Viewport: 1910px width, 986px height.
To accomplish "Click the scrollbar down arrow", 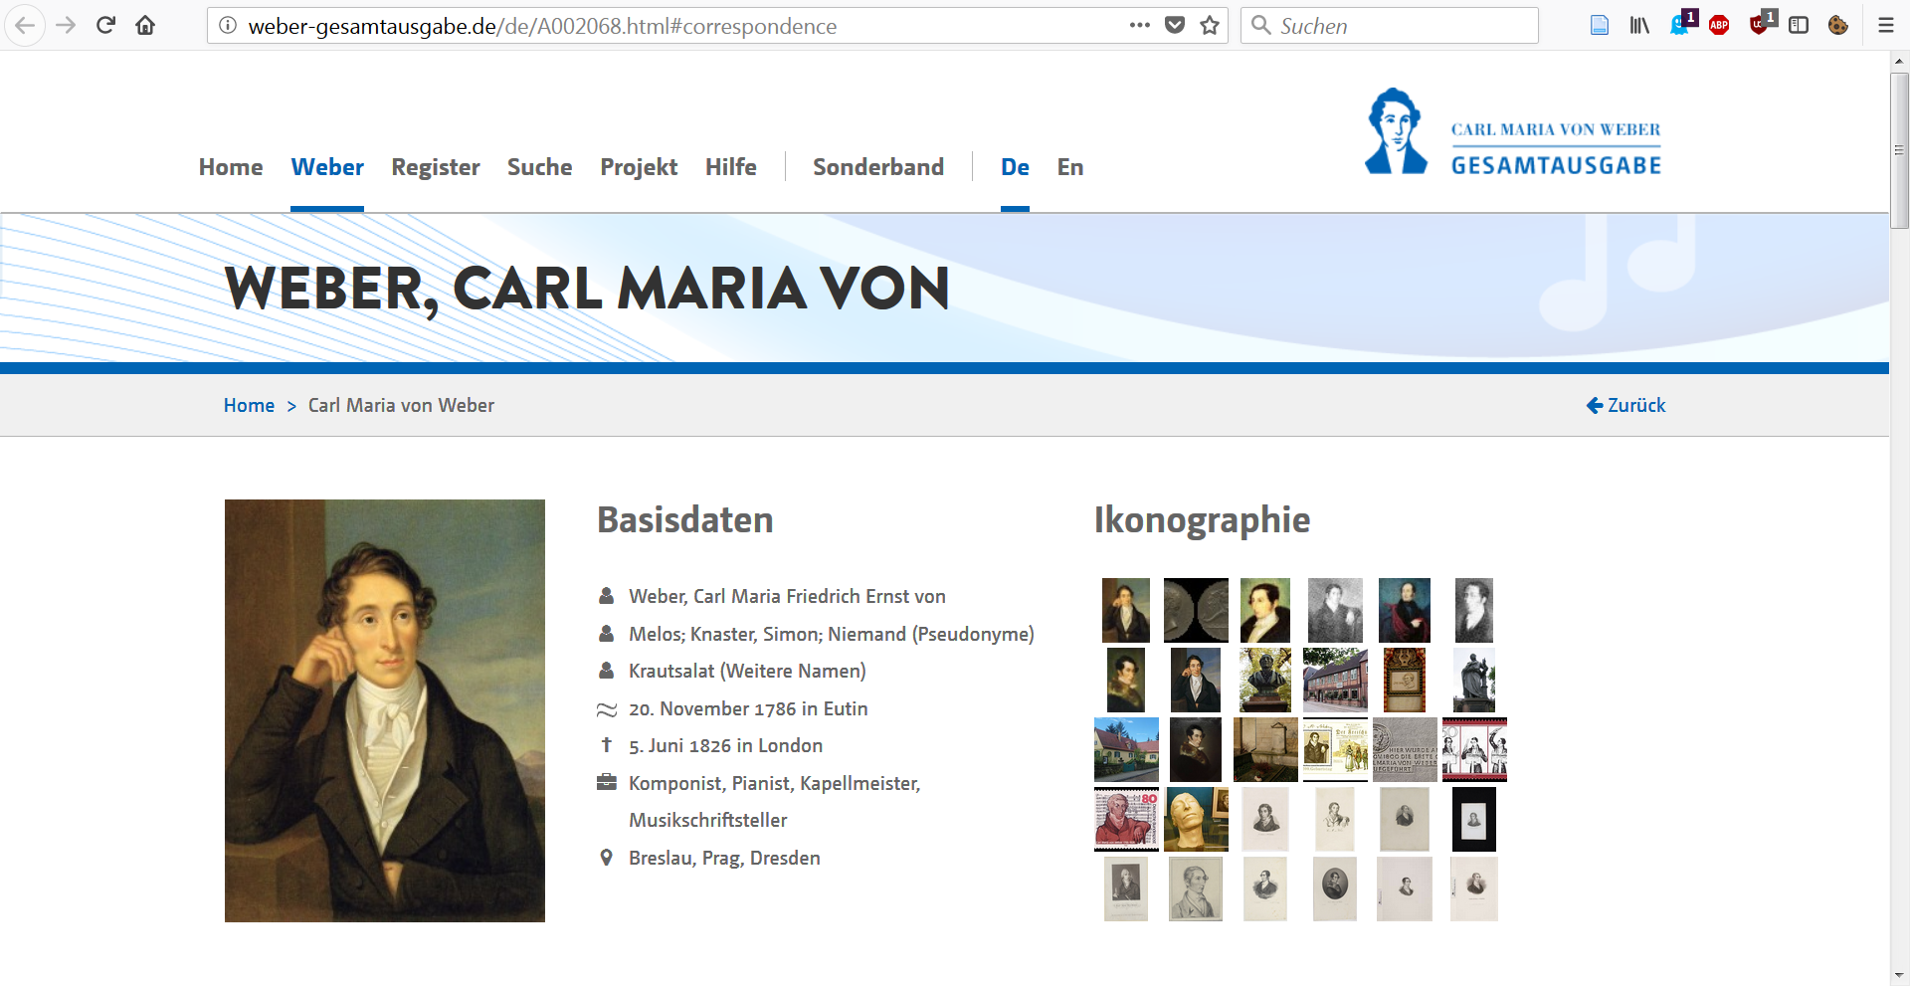I will click(1899, 976).
